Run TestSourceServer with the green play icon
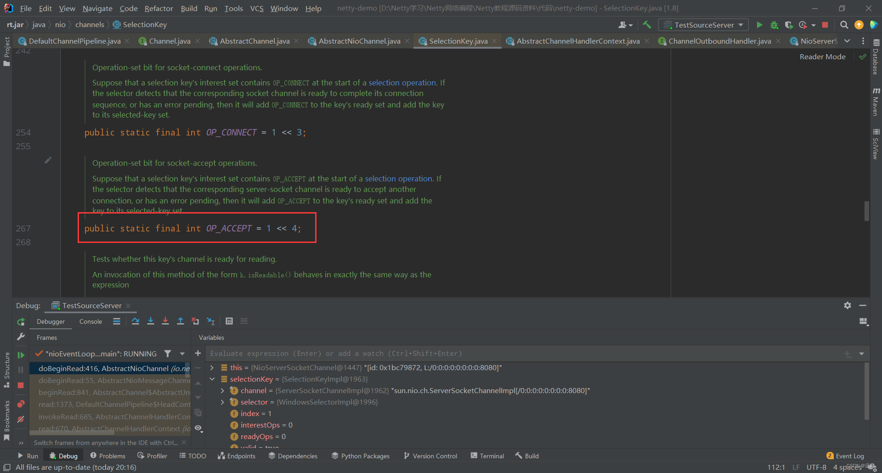This screenshot has height=473, width=882. click(x=759, y=25)
